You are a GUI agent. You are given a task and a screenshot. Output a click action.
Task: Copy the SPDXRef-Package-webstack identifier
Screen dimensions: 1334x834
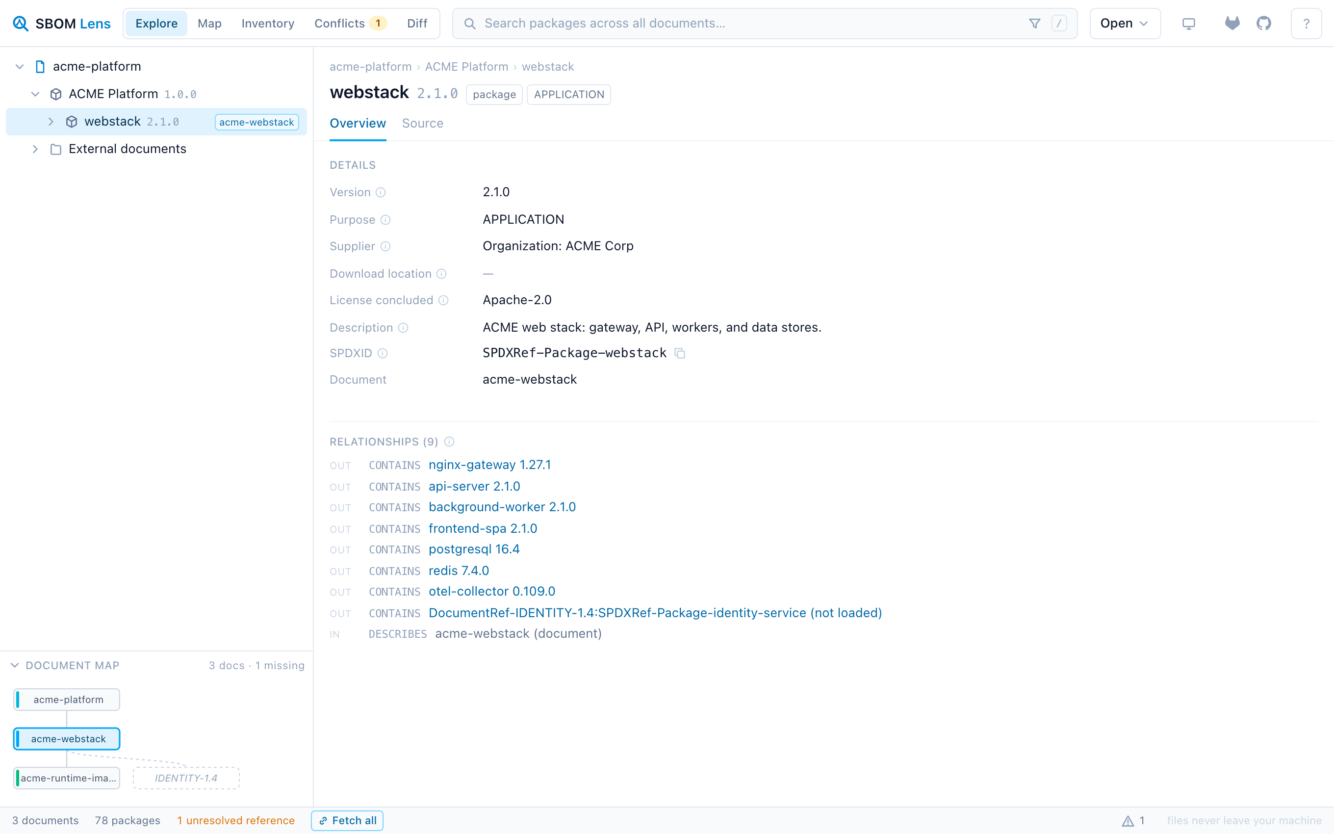pyautogui.click(x=680, y=354)
